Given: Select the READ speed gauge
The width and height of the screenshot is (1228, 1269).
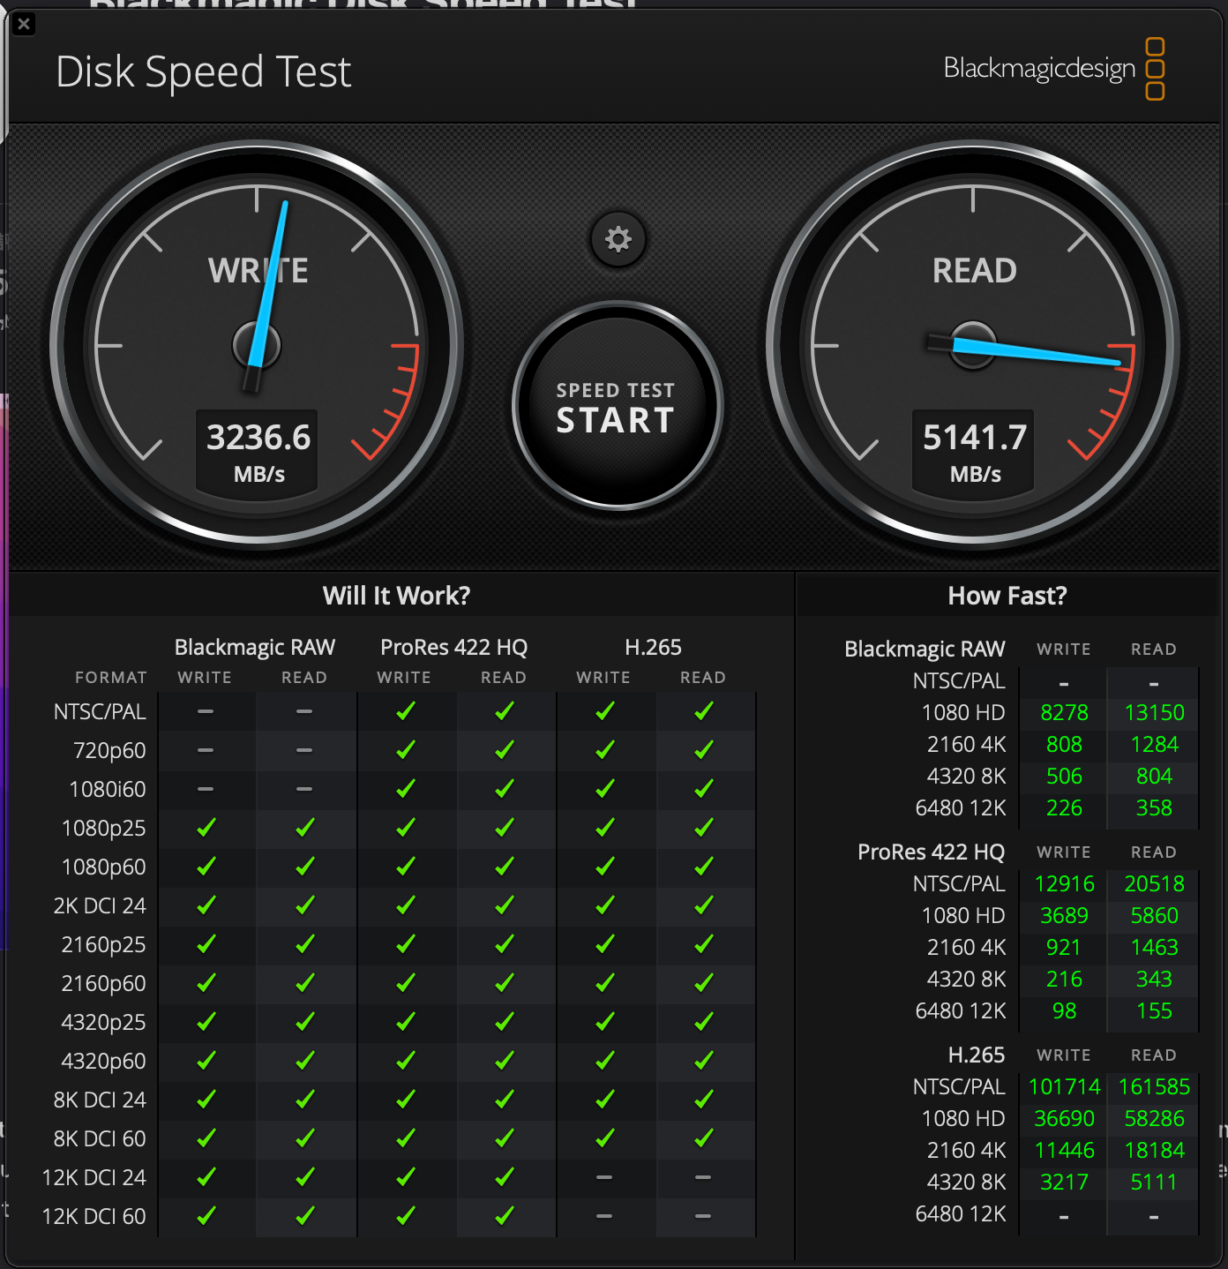Looking at the screenshot, I should [973, 344].
